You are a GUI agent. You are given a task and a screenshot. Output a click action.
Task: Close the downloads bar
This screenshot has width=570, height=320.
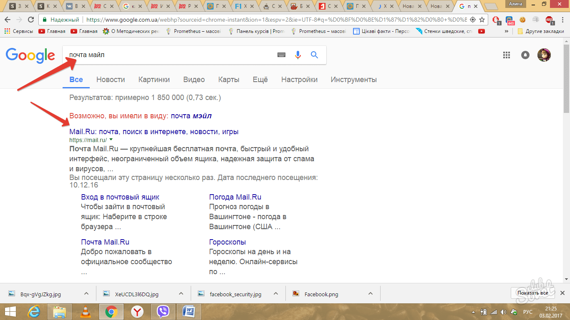coord(562,293)
